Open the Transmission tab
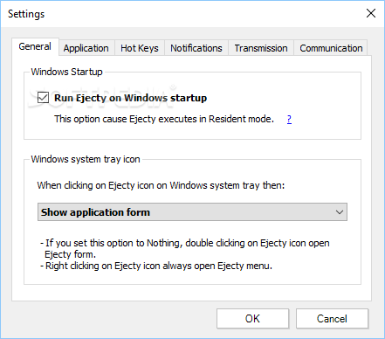Image resolution: width=385 pixels, height=339 pixels. point(261,48)
